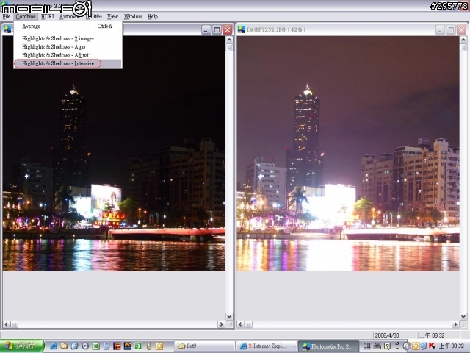Open the Help menu
470x353 pixels.
pos(153,16)
